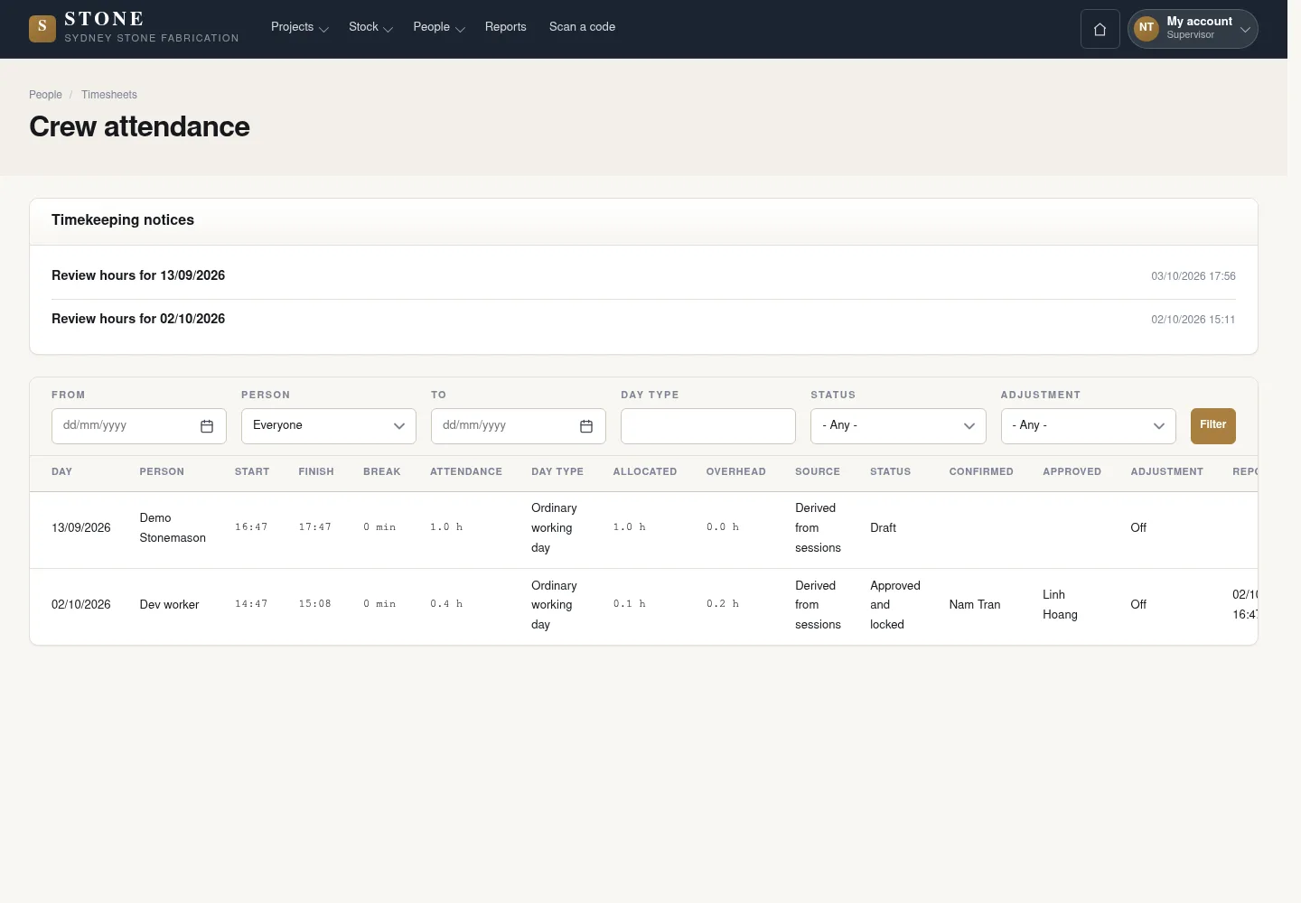Expand the Projects menu
The image size is (1301, 903).
tap(299, 27)
